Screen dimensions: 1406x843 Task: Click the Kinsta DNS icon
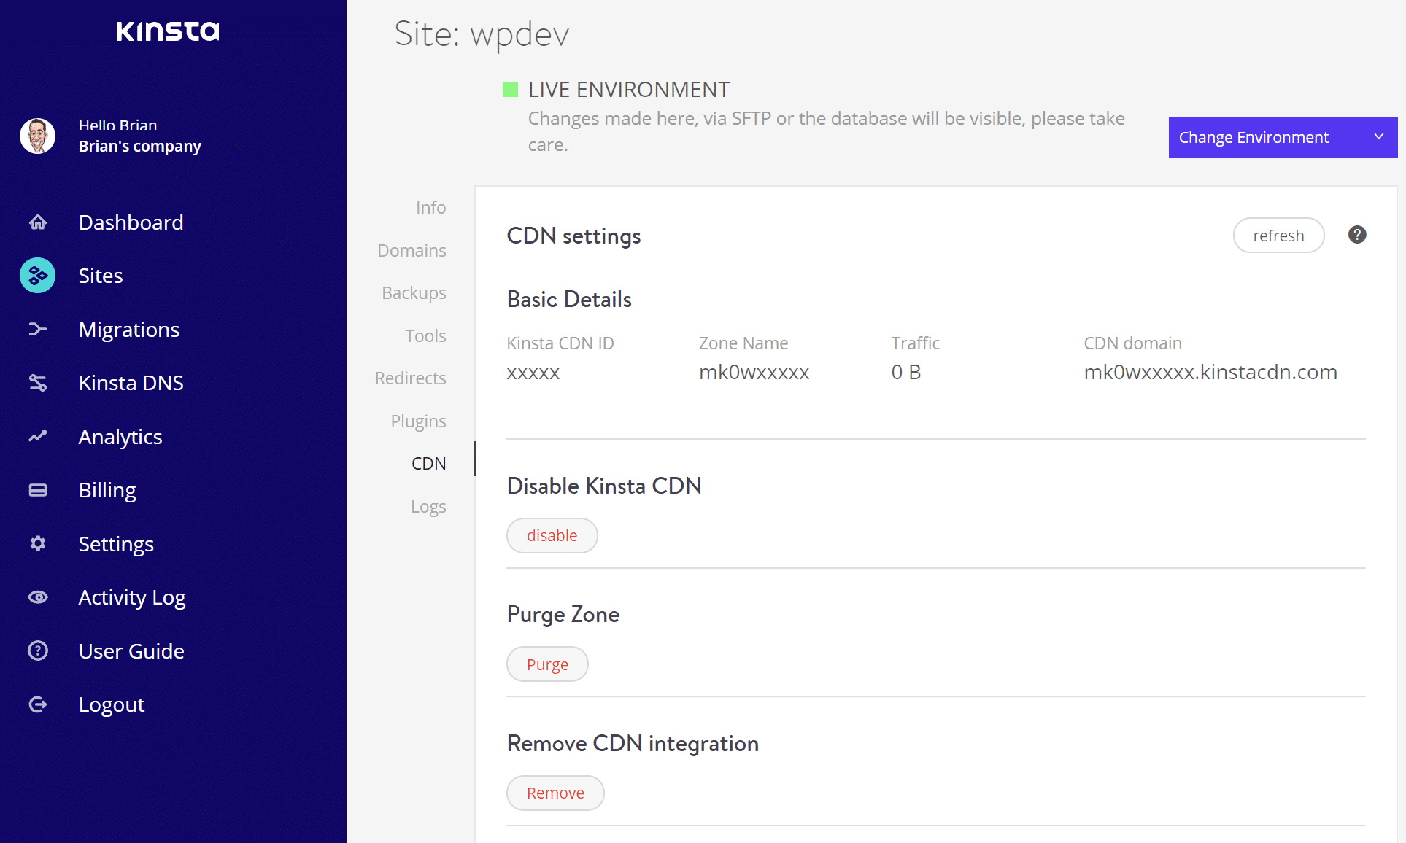pos(38,383)
